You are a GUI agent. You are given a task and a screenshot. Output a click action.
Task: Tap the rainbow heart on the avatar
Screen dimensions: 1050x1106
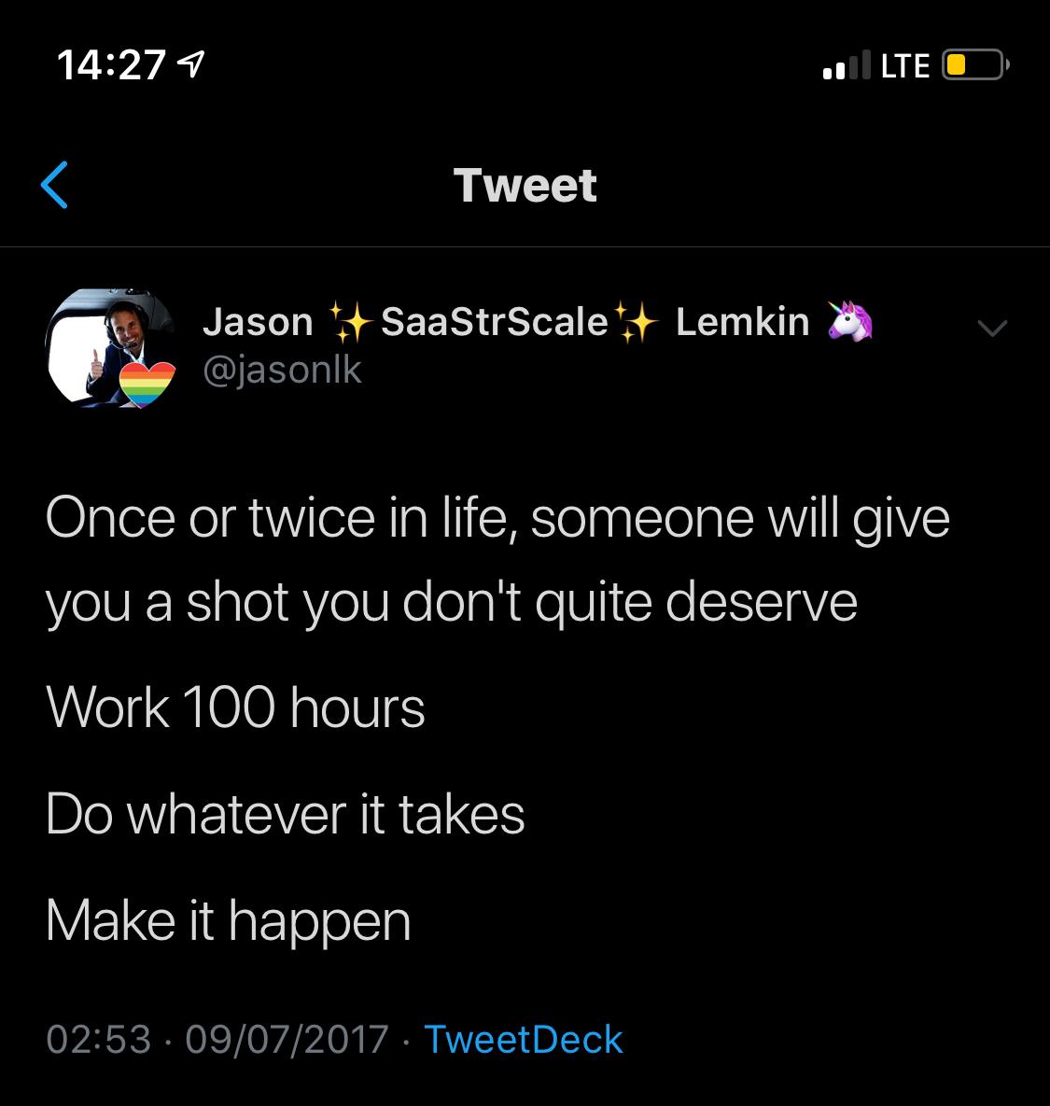point(148,385)
